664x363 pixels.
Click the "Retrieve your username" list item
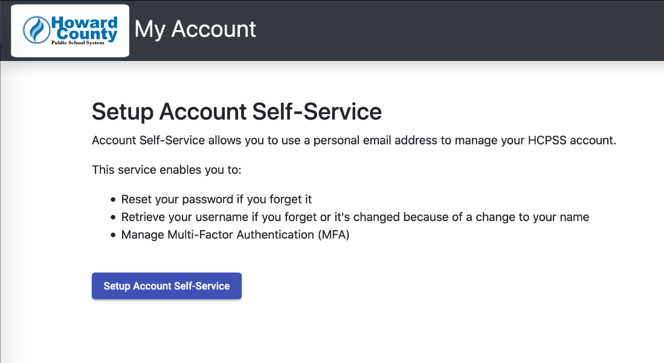pyautogui.click(x=355, y=217)
